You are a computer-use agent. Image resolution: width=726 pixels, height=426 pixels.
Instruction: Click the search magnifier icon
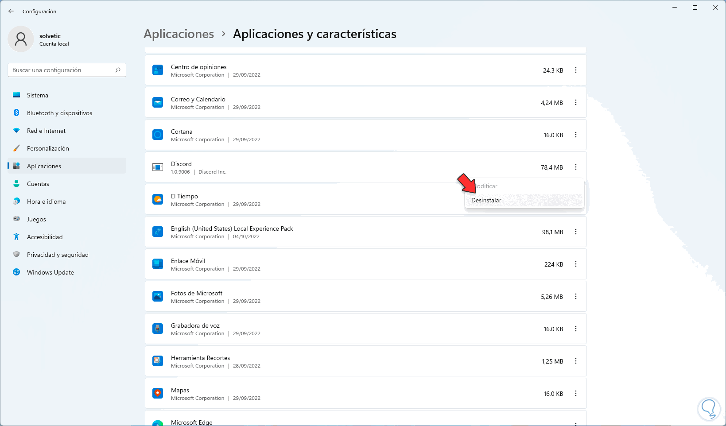click(x=118, y=70)
